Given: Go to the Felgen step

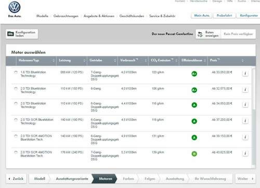Looking at the screenshot, I should (150, 179).
